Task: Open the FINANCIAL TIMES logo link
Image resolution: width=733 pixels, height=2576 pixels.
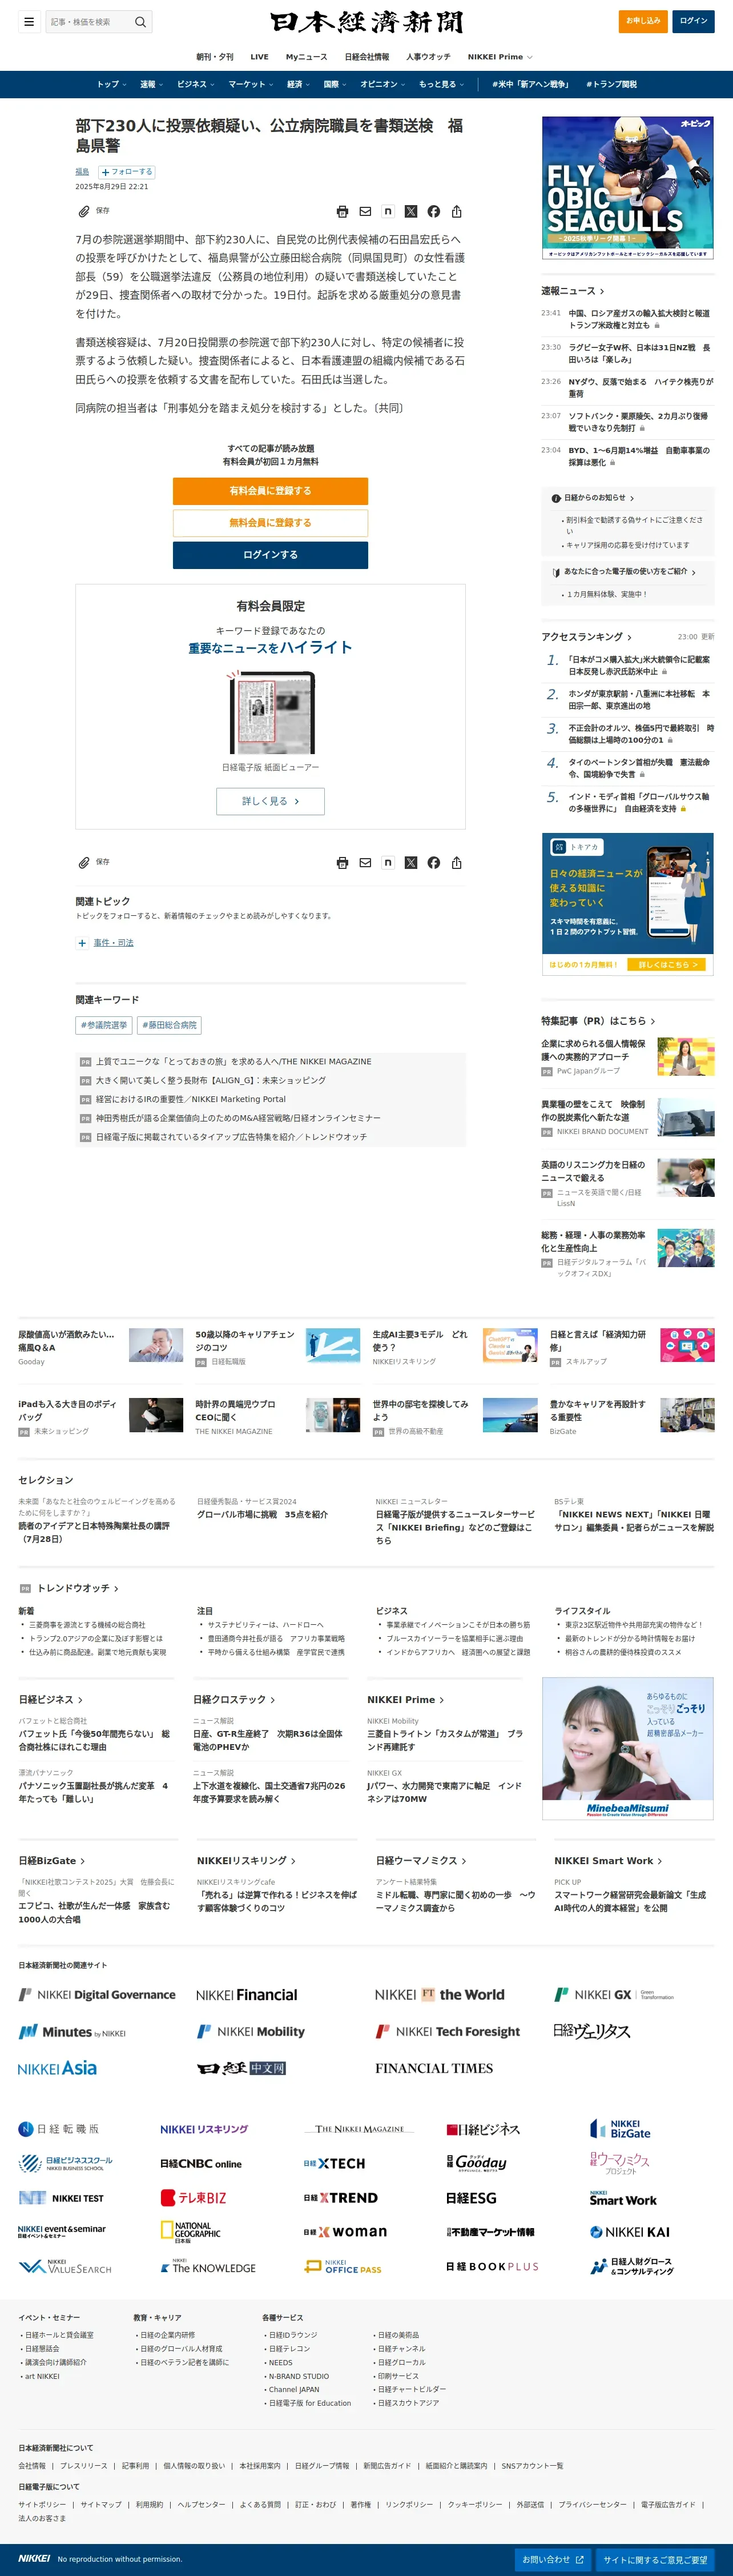Action: point(433,2068)
